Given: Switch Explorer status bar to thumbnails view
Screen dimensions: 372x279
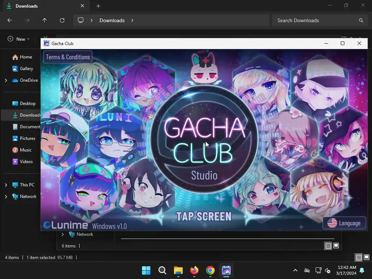Looking at the screenshot, I should (x=367, y=257).
